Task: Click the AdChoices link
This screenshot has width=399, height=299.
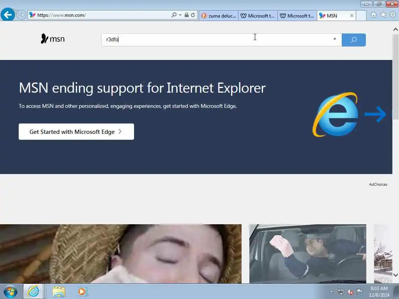Action: pos(378,184)
